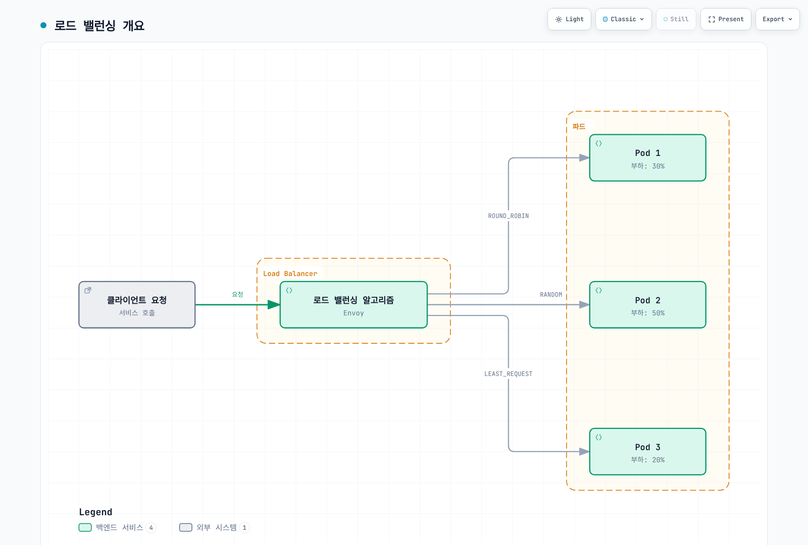Image resolution: width=808 pixels, height=545 pixels.
Task: Click the code brackets icon on Pod 2
Action: pyautogui.click(x=598, y=290)
